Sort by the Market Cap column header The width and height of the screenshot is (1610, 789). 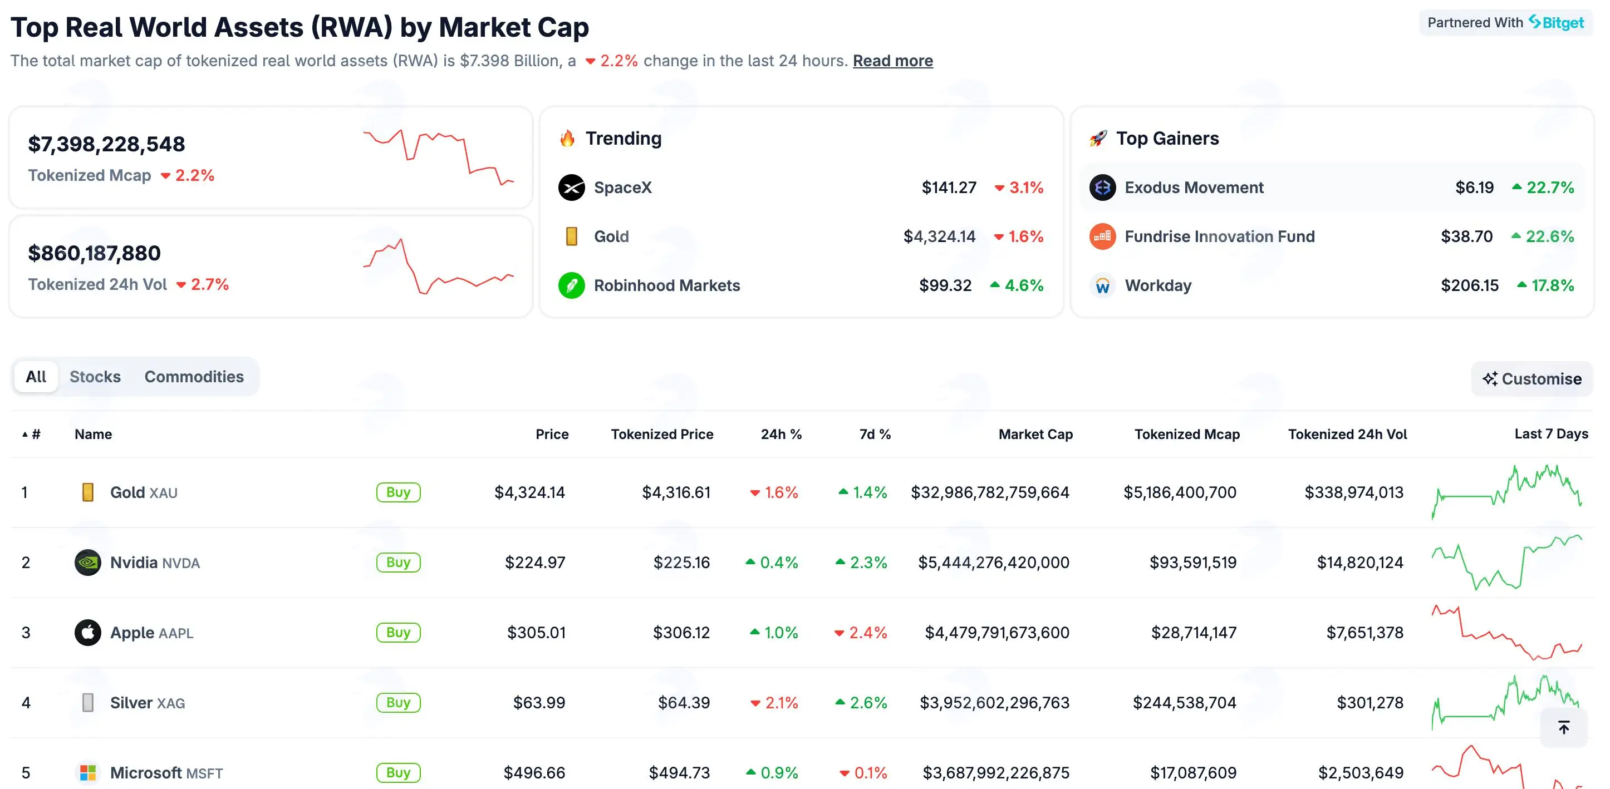pos(1035,434)
